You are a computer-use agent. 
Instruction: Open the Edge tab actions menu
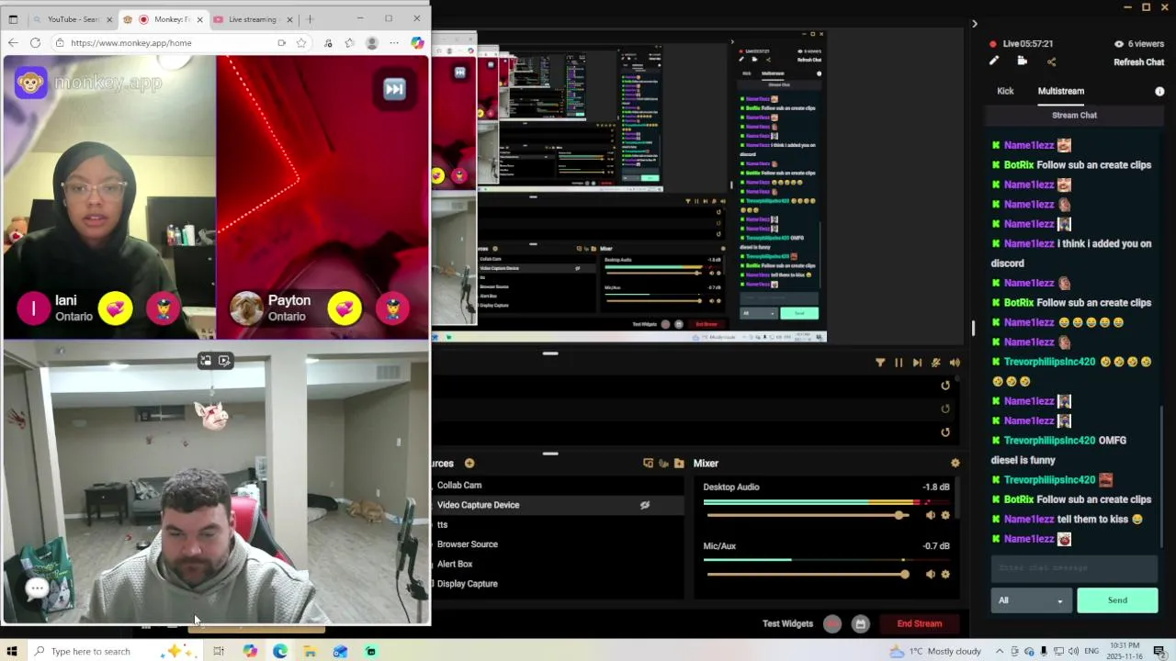pos(13,19)
